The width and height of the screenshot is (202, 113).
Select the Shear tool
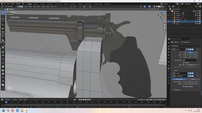point(3,85)
